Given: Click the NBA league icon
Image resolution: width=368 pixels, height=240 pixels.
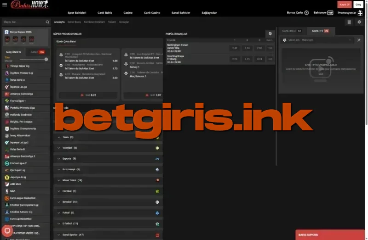Looking at the screenshot, I should click(x=7, y=191).
